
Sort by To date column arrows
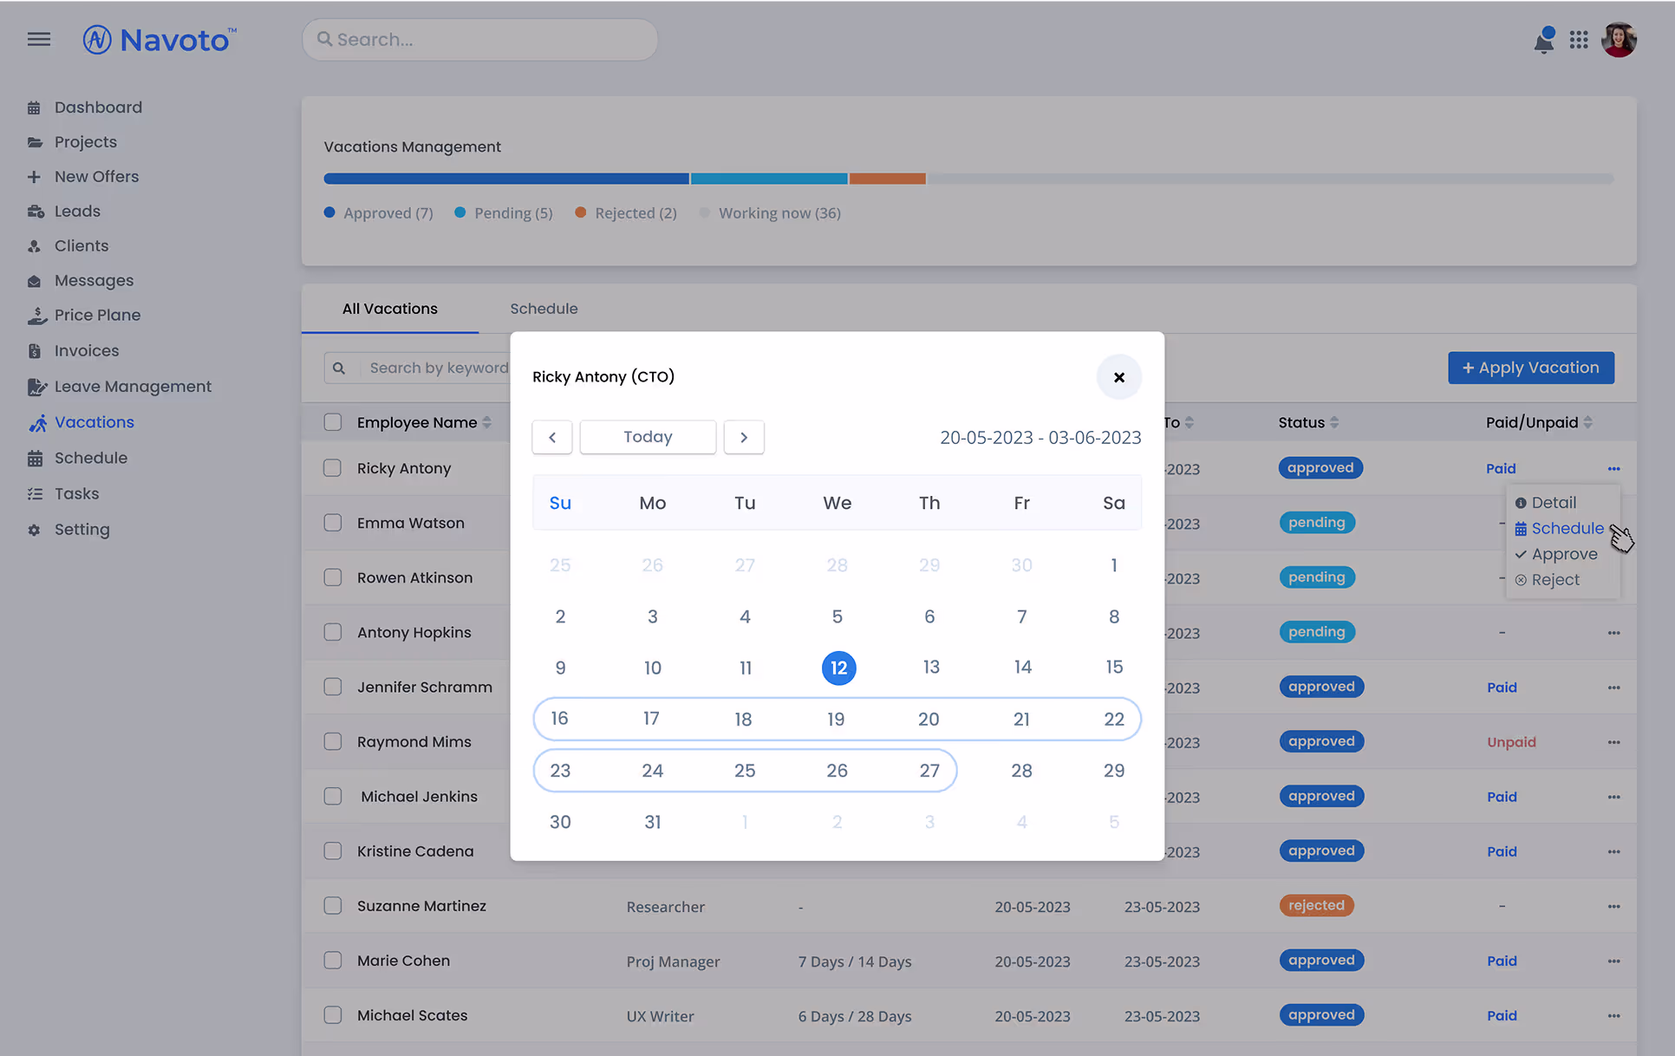click(1189, 422)
